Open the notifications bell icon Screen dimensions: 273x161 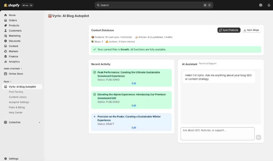coord(269,5)
